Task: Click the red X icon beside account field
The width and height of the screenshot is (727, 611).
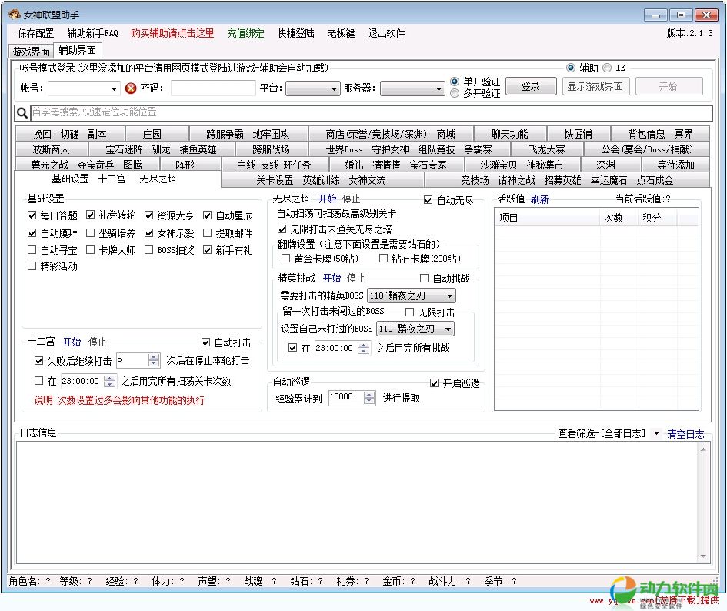Action: click(x=131, y=88)
